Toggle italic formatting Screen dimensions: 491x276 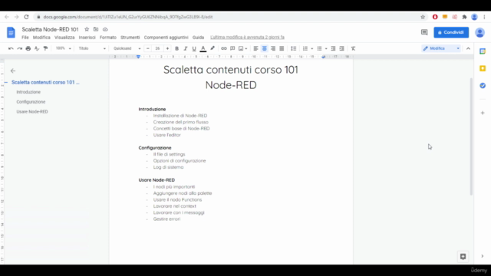186,48
